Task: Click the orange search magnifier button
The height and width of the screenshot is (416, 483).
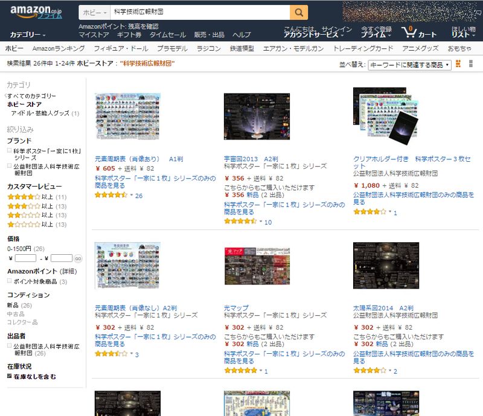Action: point(299,12)
